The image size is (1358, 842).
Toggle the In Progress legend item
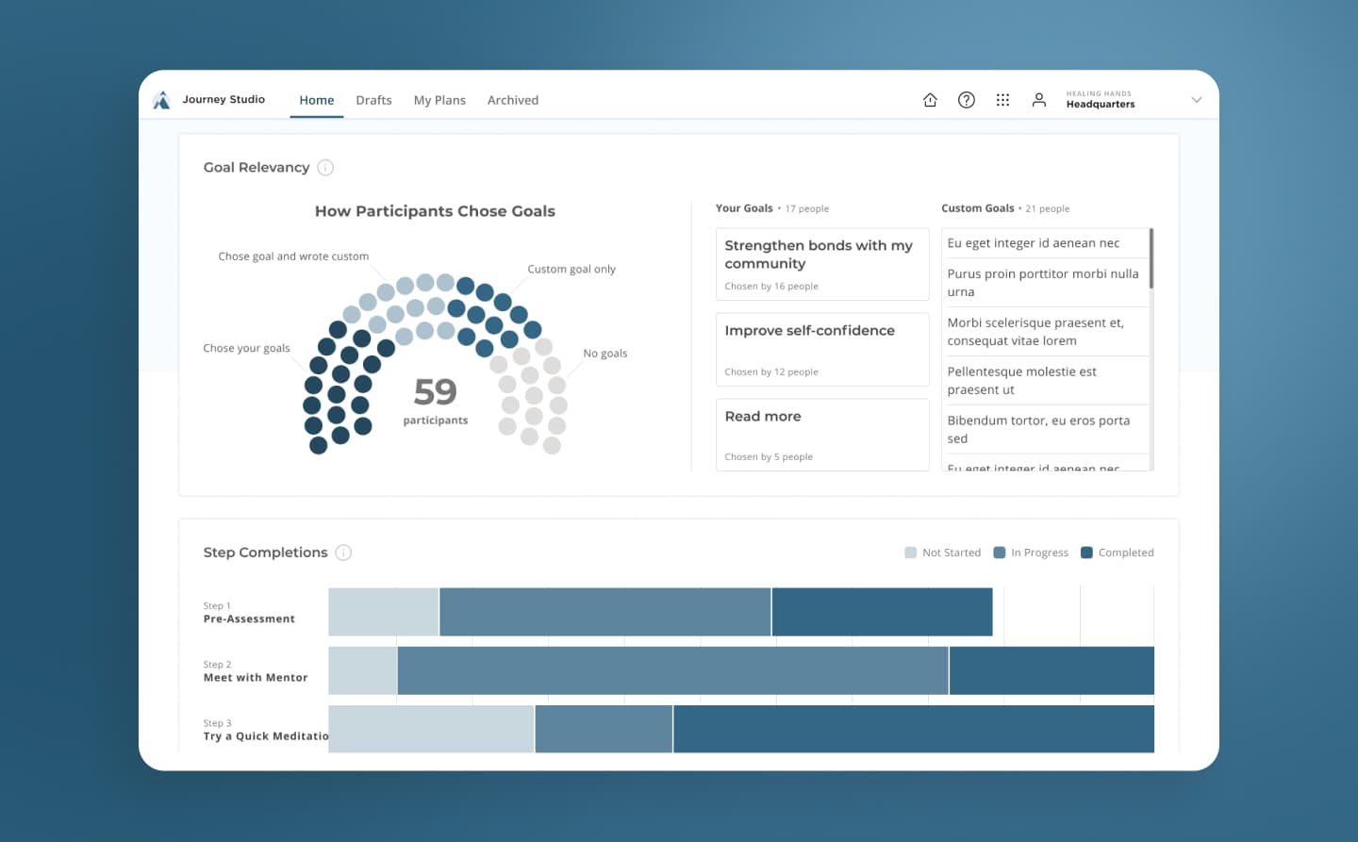click(x=1031, y=553)
